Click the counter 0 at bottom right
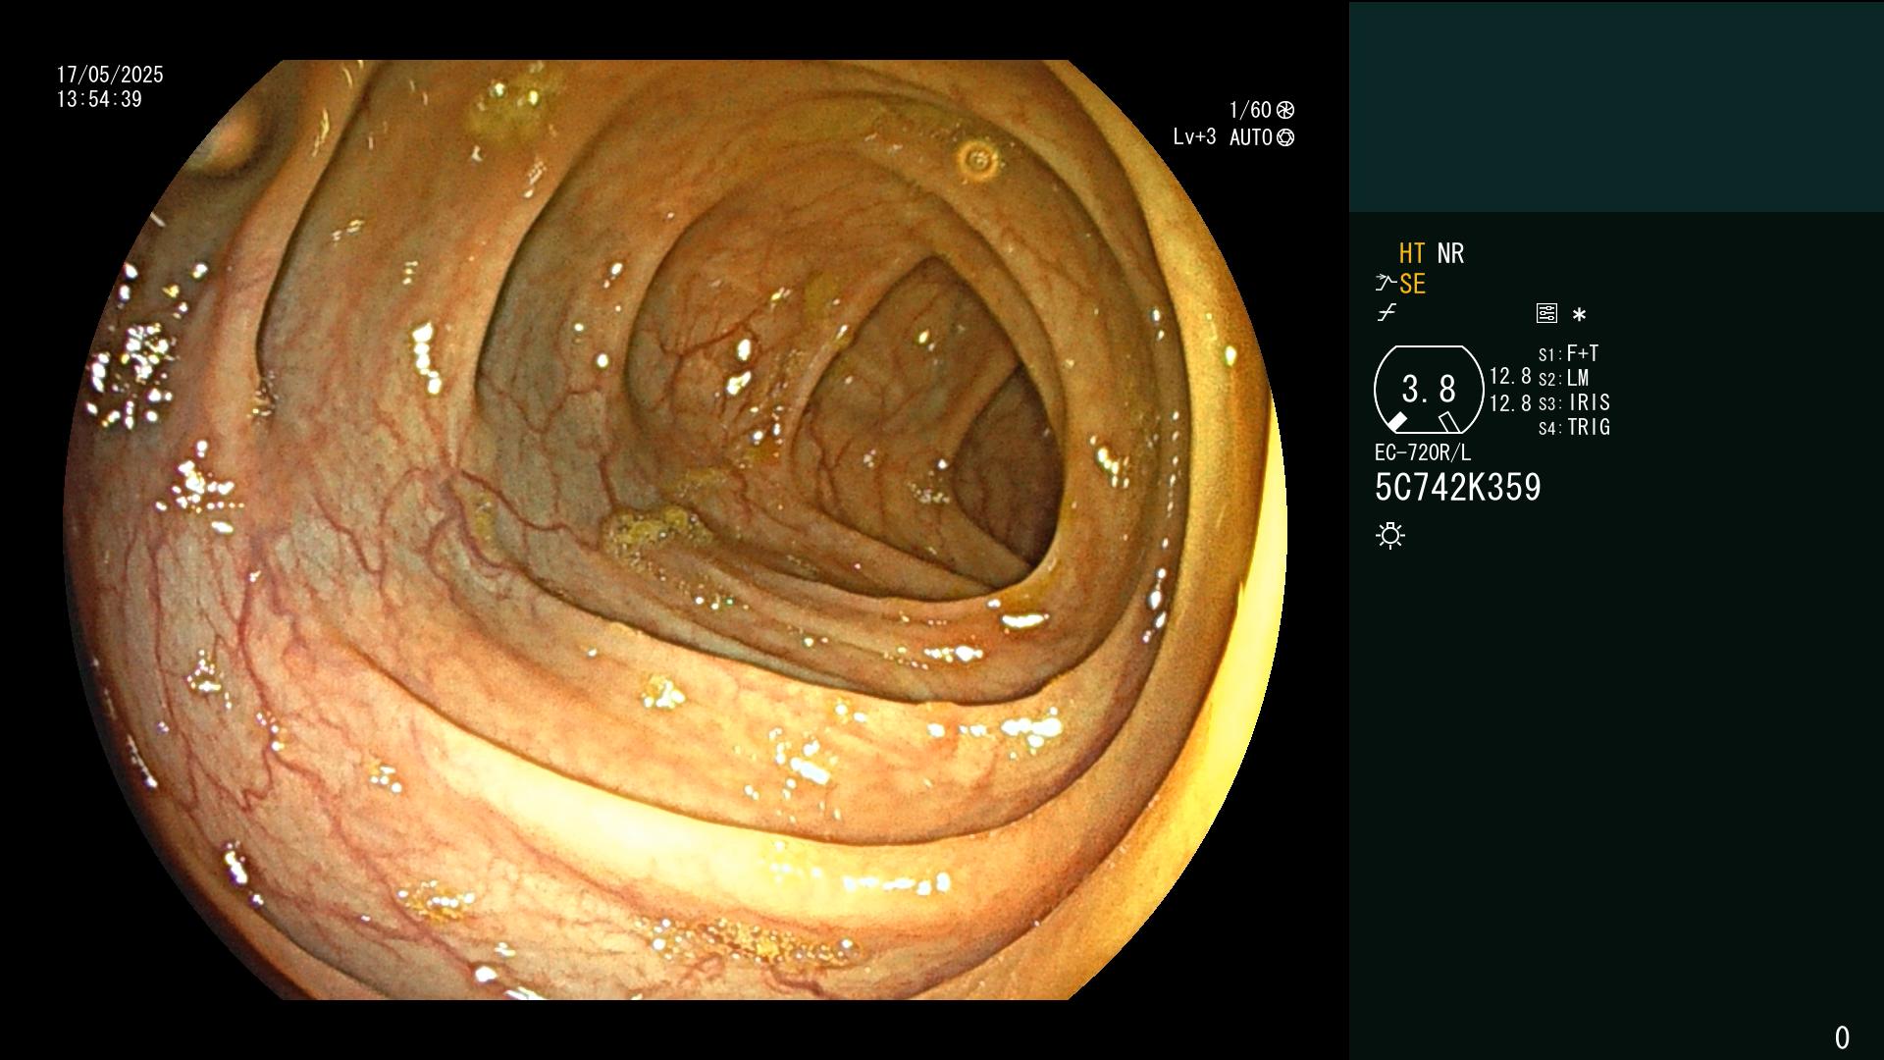Viewport: 1884px width, 1060px height. point(1842,1037)
